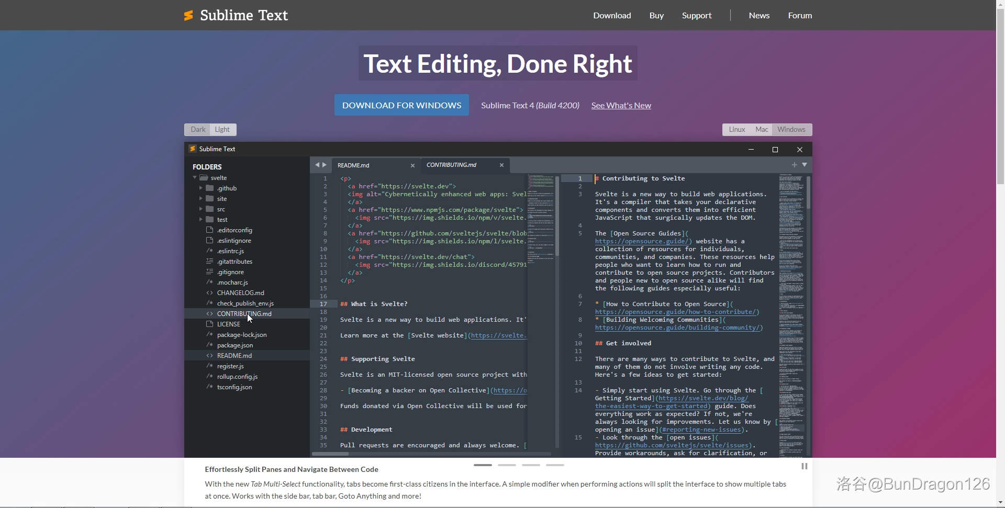The image size is (1005, 508).
Task: Click the Sublime Text logo icon in header
Action: click(x=188, y=16)
